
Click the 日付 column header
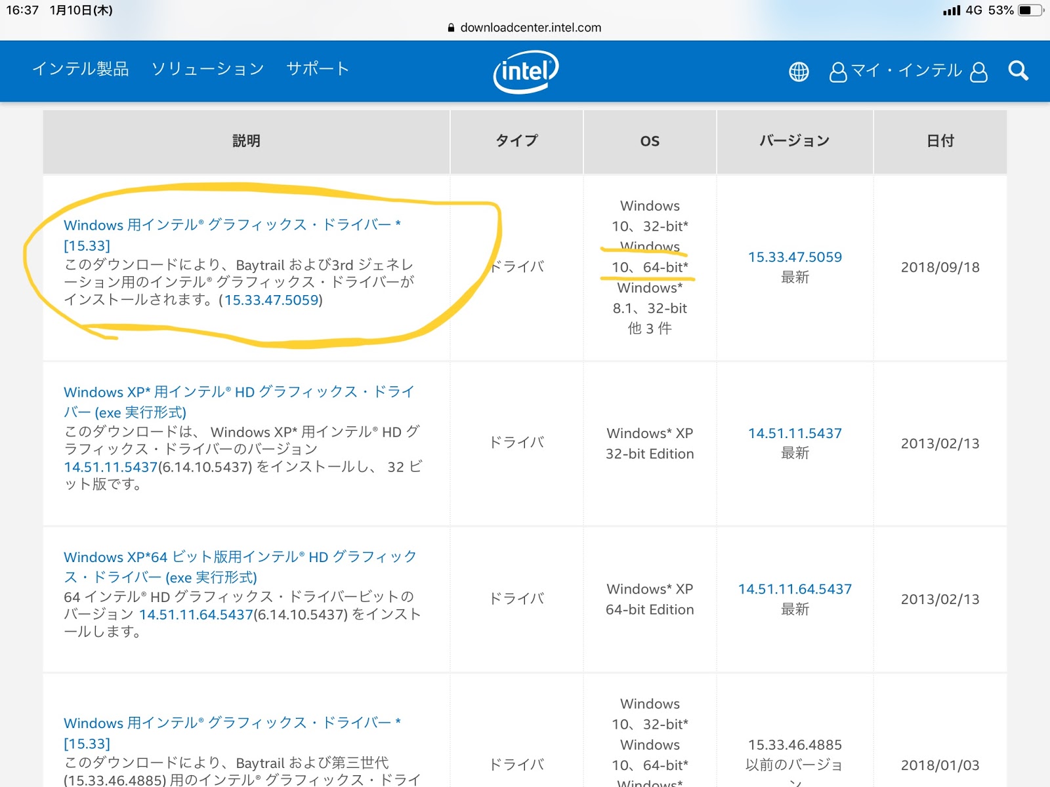(940, 141)
